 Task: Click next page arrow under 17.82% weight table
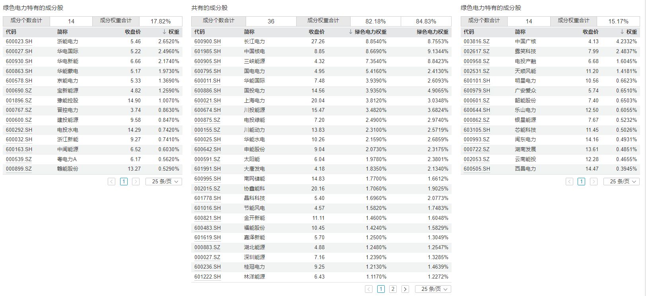click(x=136, y=181)
